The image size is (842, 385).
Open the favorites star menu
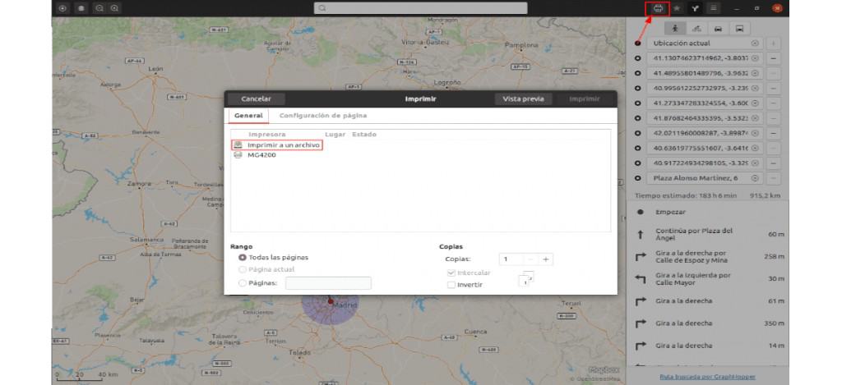pos(678,8)
